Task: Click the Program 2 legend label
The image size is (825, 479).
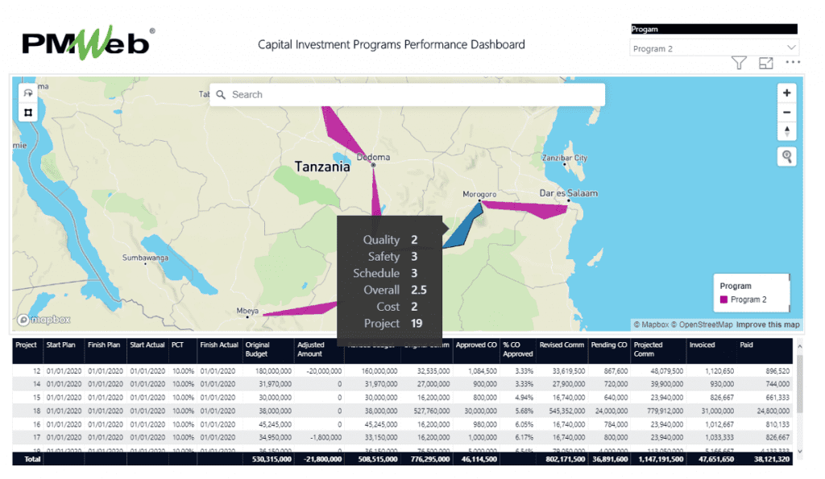Action: (748, 299)
